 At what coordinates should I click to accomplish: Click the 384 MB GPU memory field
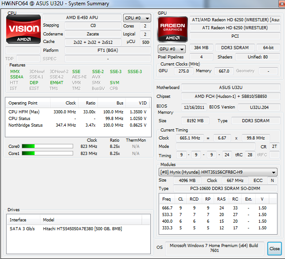click(201, 48)
